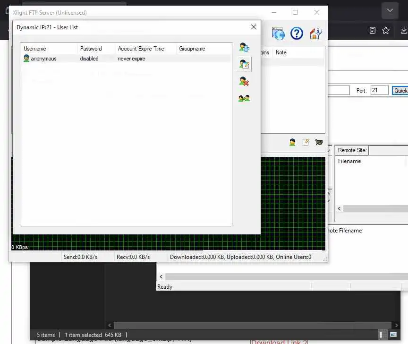Image resolution: width=408 pixels, height=344 pixels.
Task: Click the Note column header in Xlight window
Action: pos(298,52)
